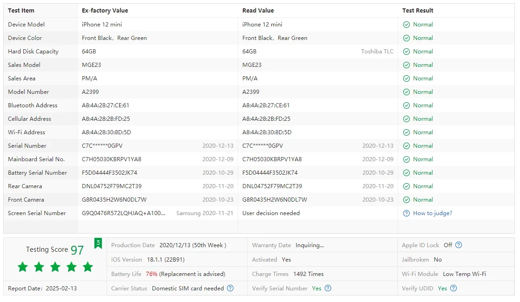
Task: Click read value Sales Model MGE23
Action: pos(252,65)
